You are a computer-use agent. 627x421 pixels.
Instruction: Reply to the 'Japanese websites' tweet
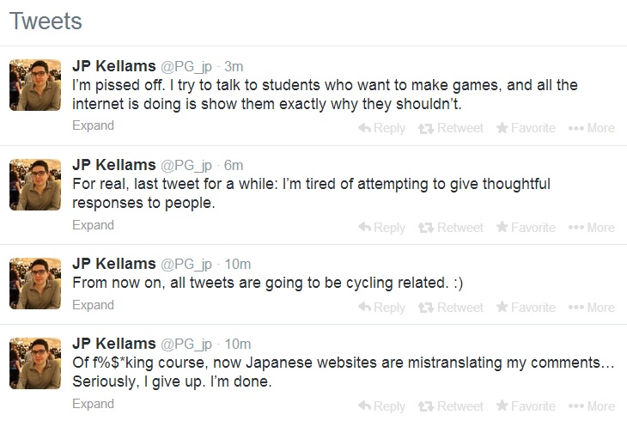point(381,406)
